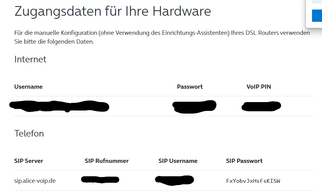
Task: Click the SIP Passwort column header
Action: [244, 161]
